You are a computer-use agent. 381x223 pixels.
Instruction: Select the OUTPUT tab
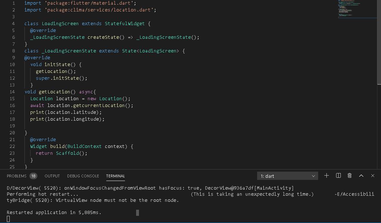tap(52, 176)
